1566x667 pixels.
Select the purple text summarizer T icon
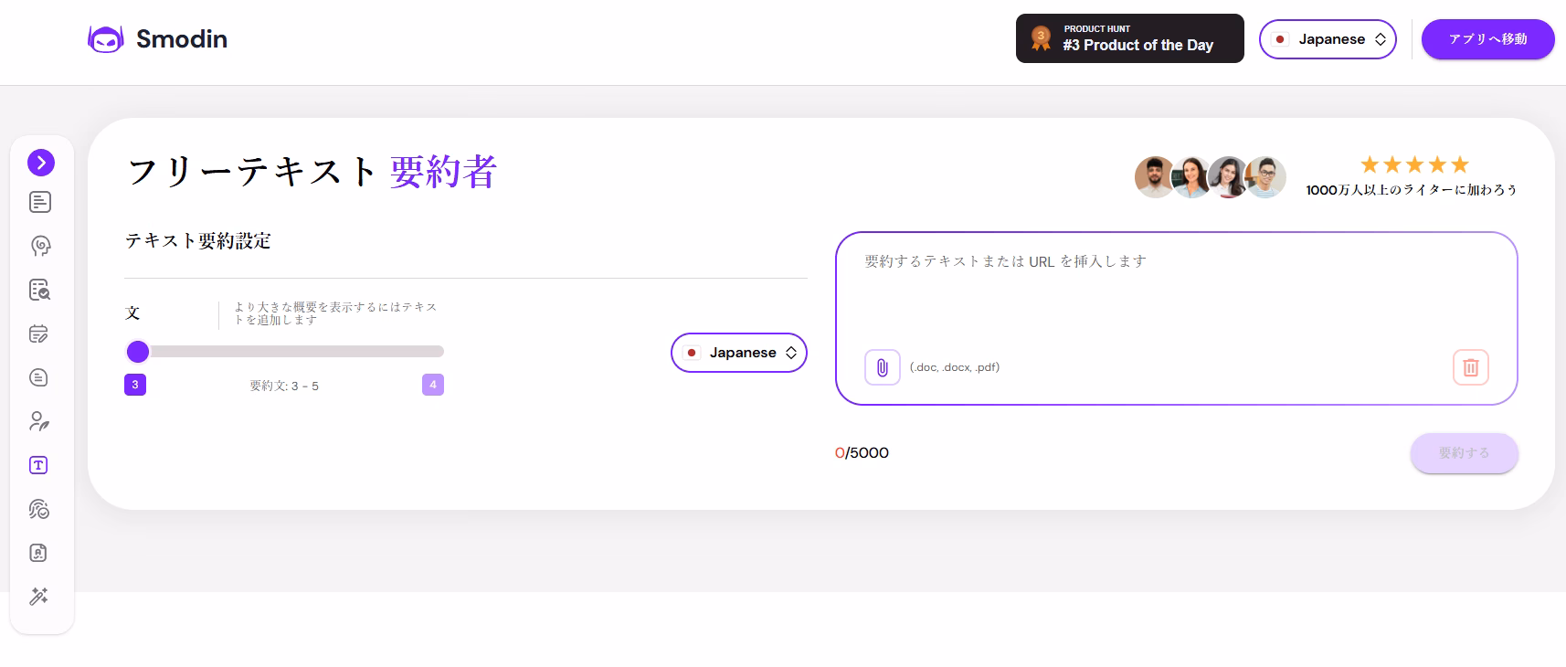(x=38, y=465)
